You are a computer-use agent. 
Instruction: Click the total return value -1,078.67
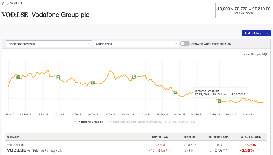[x=250, y=145]
